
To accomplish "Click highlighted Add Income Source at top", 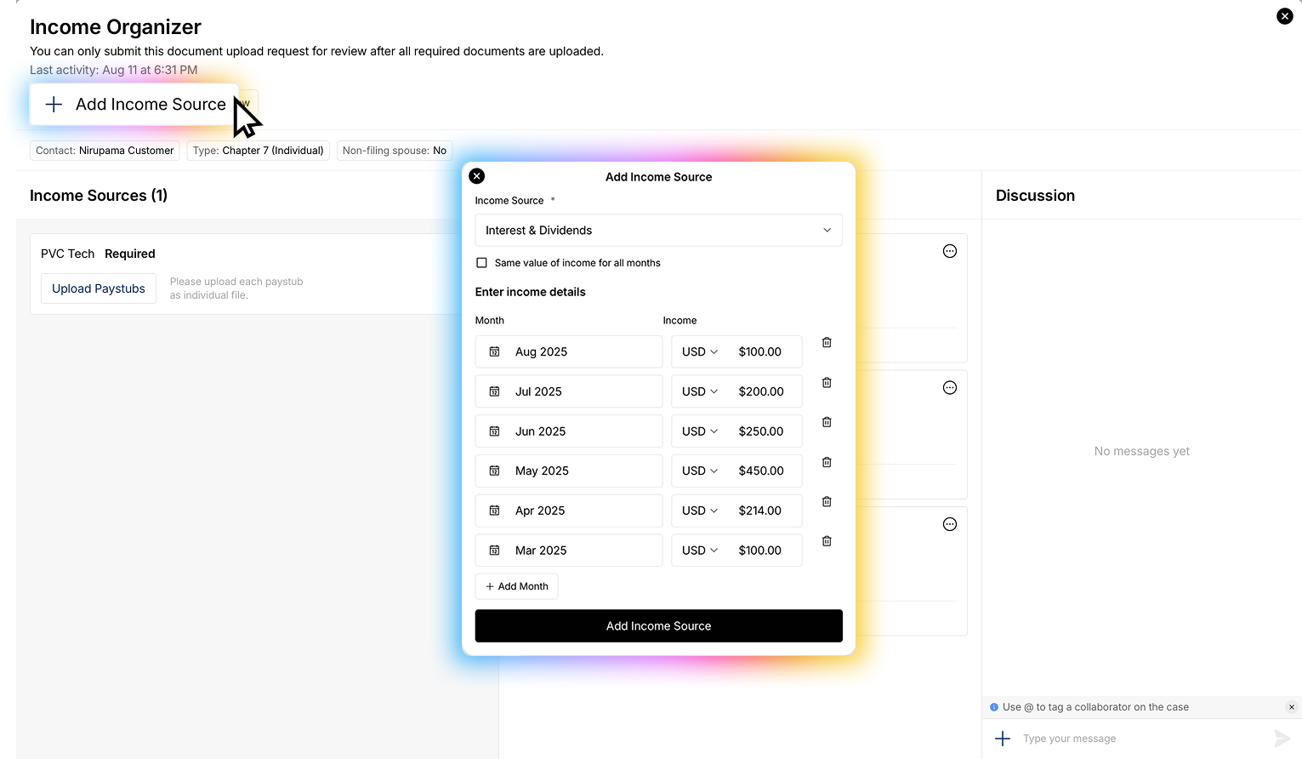I will point(136,105).
